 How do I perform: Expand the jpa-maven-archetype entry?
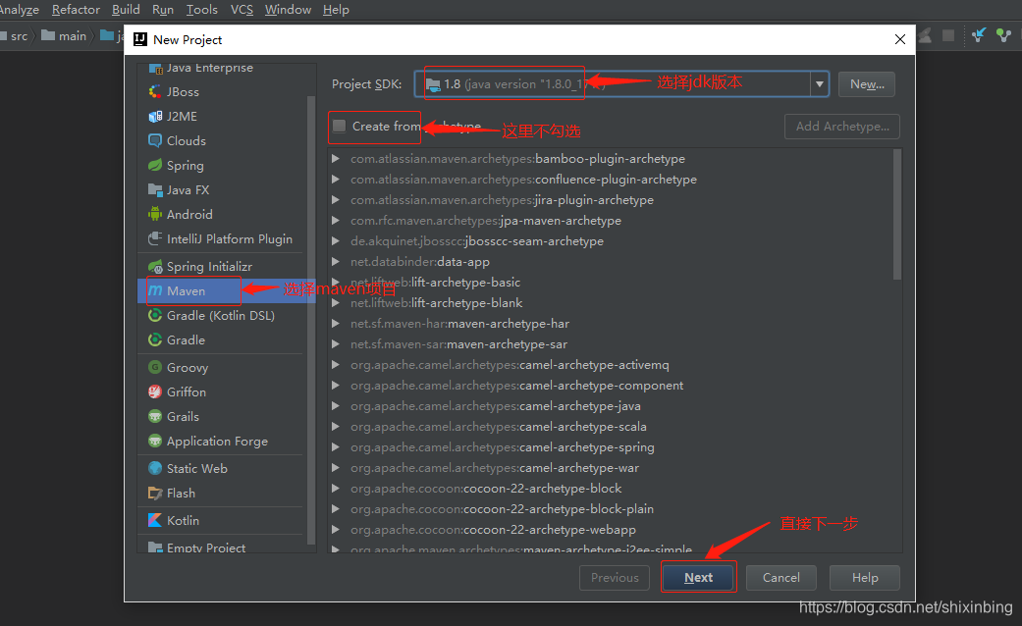(x=336, y=220)
